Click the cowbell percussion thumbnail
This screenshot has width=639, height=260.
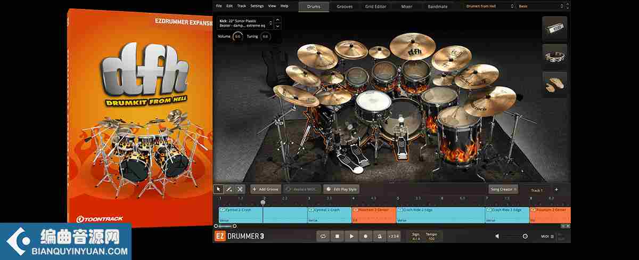pyautogui.click(x=554, y=29)
